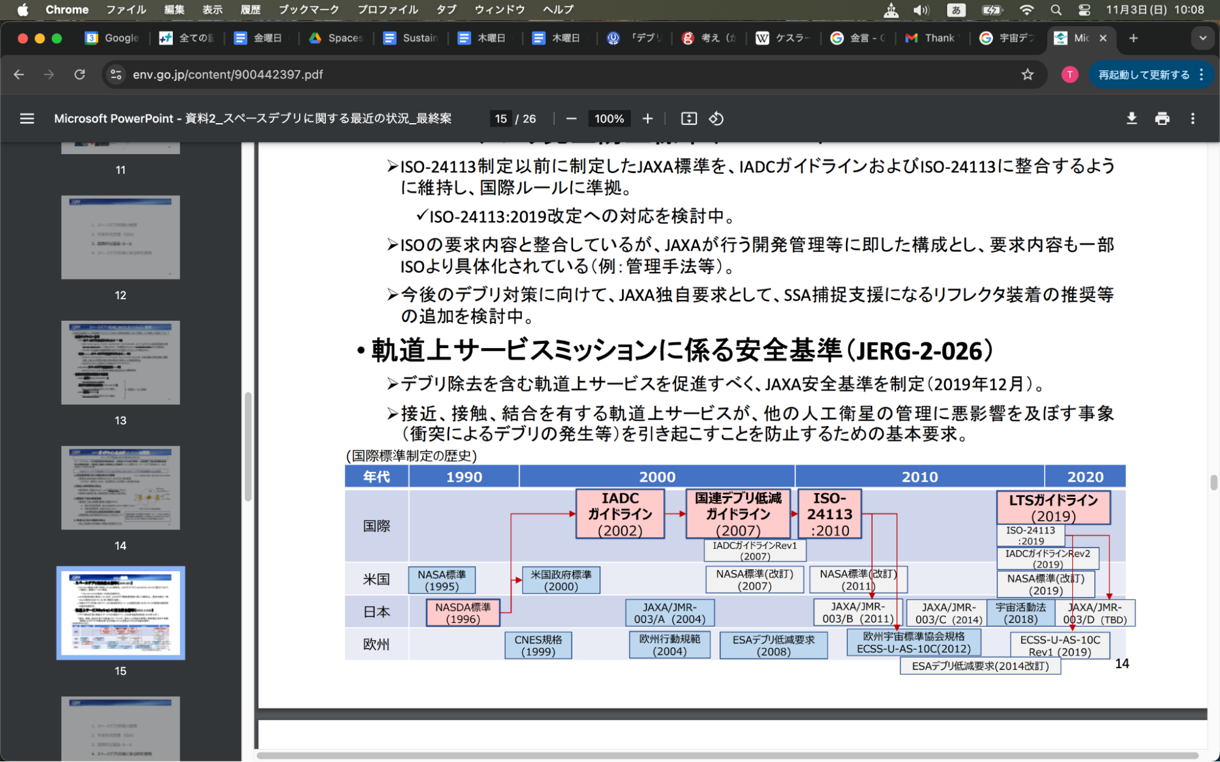This screenshot has height=762, width=1220.
Task: Open the 履歴 menu
Action: (x=250, y=10)
